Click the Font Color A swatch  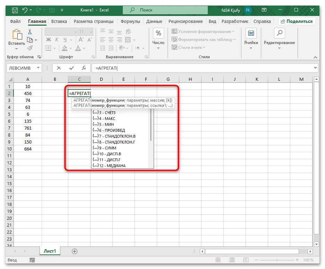78,48
